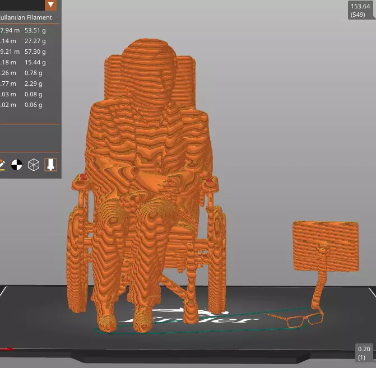Toggle the nozzle tool marker icon
The width and height of the screenshot is (376, 368).
coord(50,165)
